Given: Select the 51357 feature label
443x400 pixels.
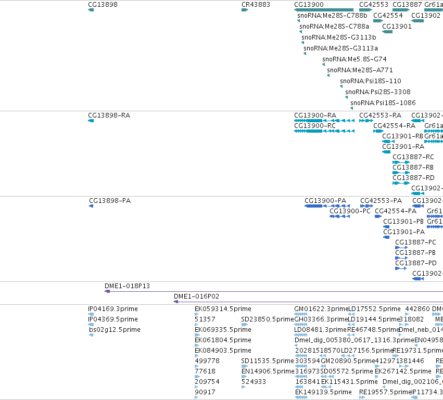Looking at the screenshot, I should click(x=205, y=319).
